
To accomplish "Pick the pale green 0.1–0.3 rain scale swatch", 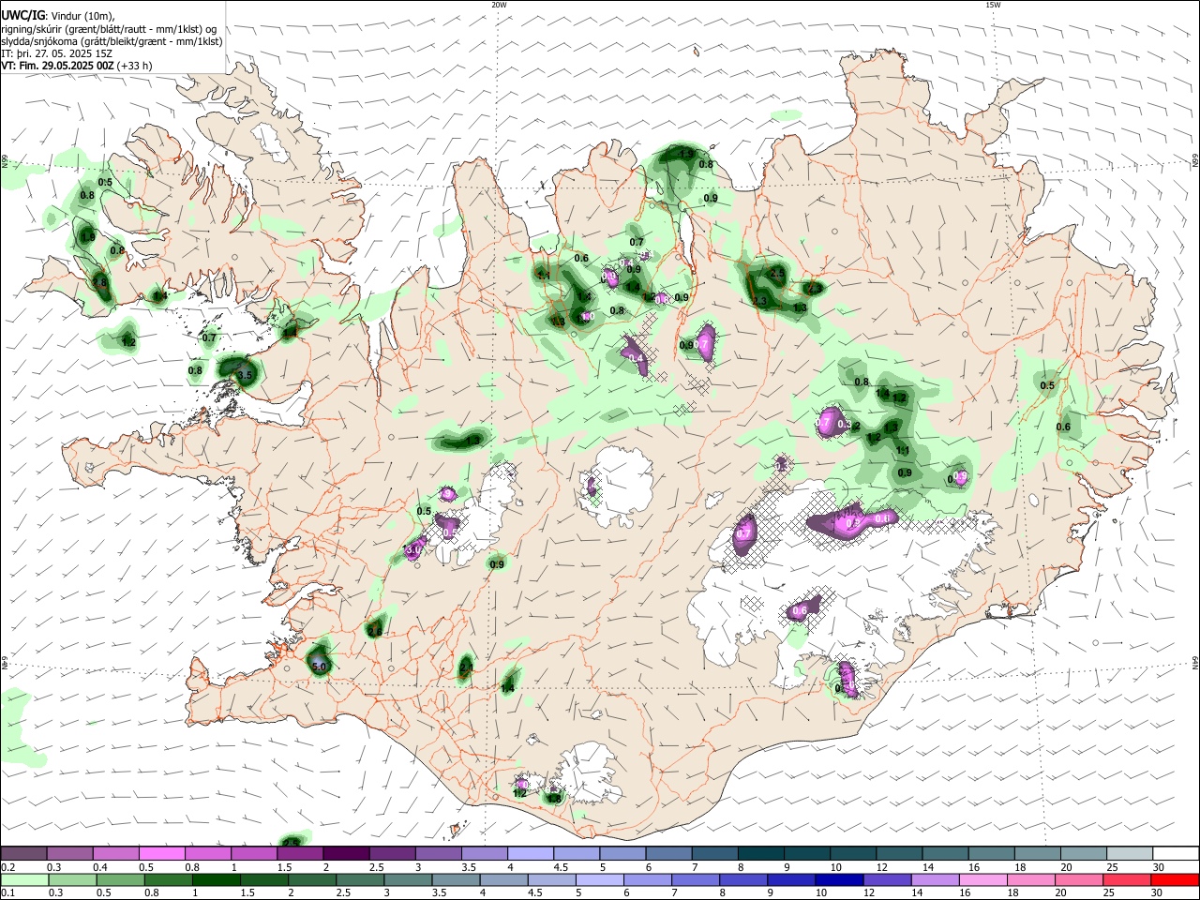I will 24,879.
